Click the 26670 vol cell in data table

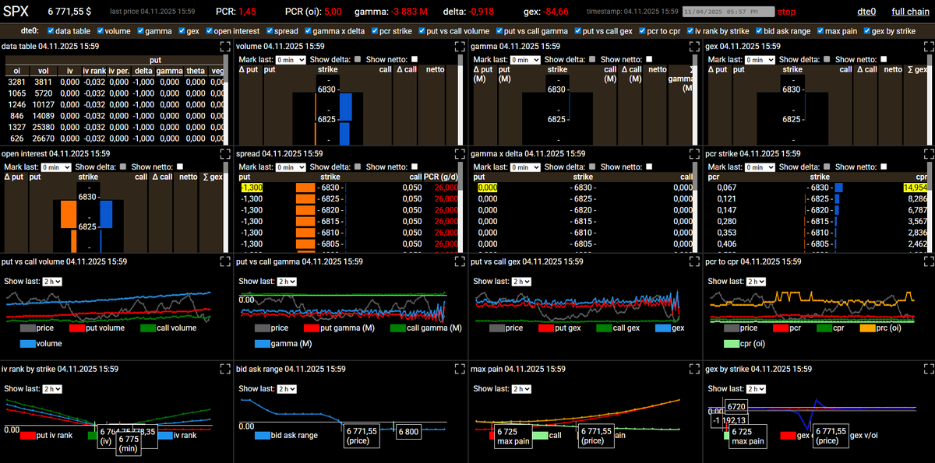pyautogui.click(x=43, y=139)
